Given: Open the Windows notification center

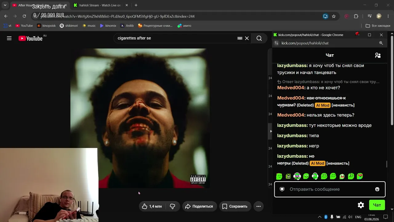Looking at the screenshot, I should coord(386,217).
